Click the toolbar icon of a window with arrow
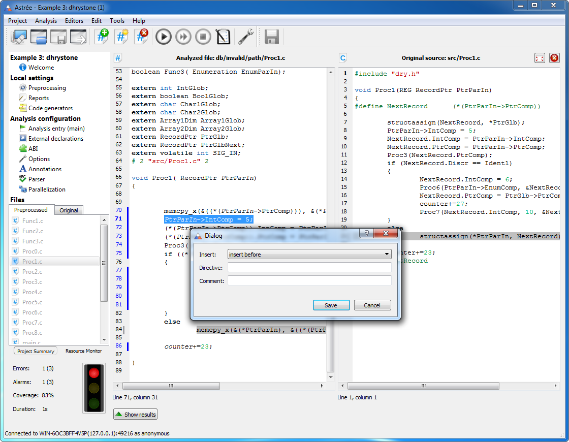Image resolution: width=569 pixels, height=442 pixels. tap(78, 37)
